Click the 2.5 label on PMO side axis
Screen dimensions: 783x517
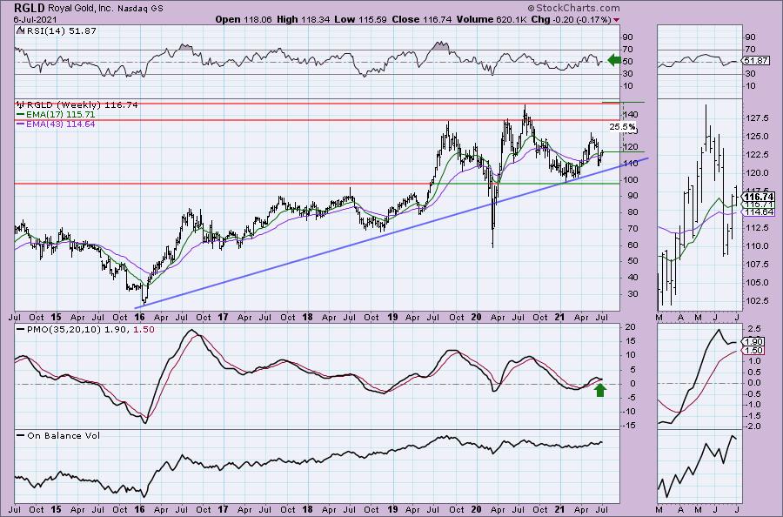pos(755,329)
